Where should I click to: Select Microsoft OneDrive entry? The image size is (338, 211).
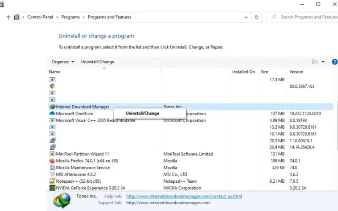coord(74,114)
